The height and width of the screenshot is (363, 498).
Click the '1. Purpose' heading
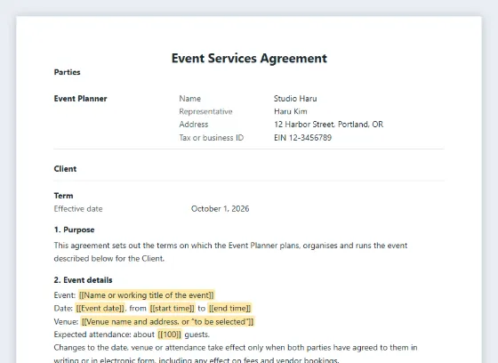pyautogui.click(x=75, y=230)
